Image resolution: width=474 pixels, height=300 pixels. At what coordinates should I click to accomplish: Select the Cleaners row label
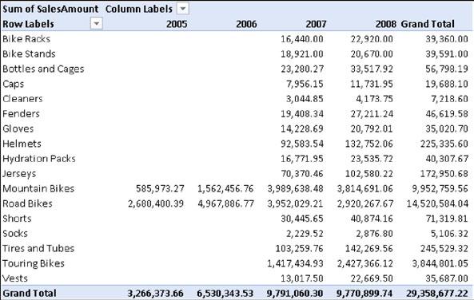pos(22,99)
